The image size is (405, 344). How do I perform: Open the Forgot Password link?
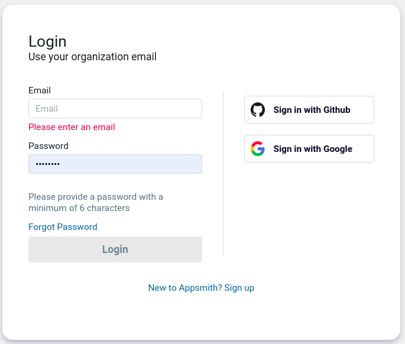[x=63, y=227]
